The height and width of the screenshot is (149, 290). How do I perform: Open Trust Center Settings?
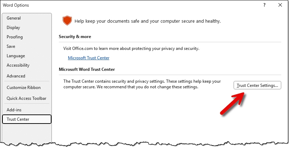click(x=257, y=85)
